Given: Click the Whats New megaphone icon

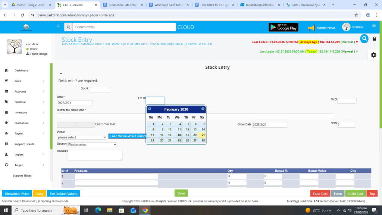Looking at the screenshot, I should pyautogui.click(x=311, y=28).
